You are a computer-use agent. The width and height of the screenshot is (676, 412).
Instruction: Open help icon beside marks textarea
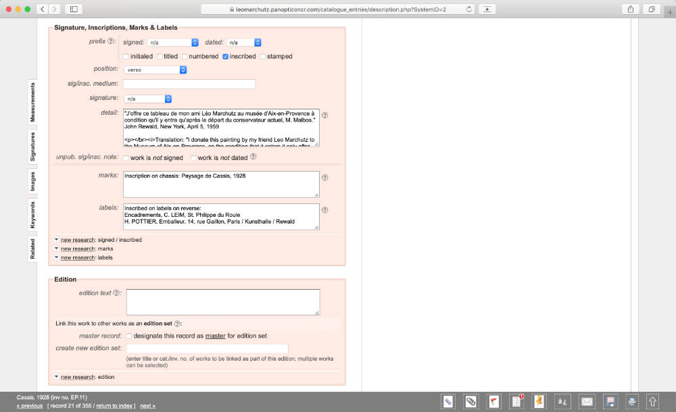click(325, 178)
